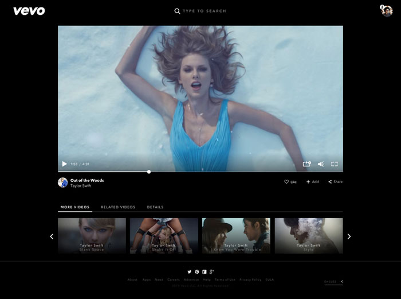
Task: Open the user profile avatar
Action: (x=387, y=11)
